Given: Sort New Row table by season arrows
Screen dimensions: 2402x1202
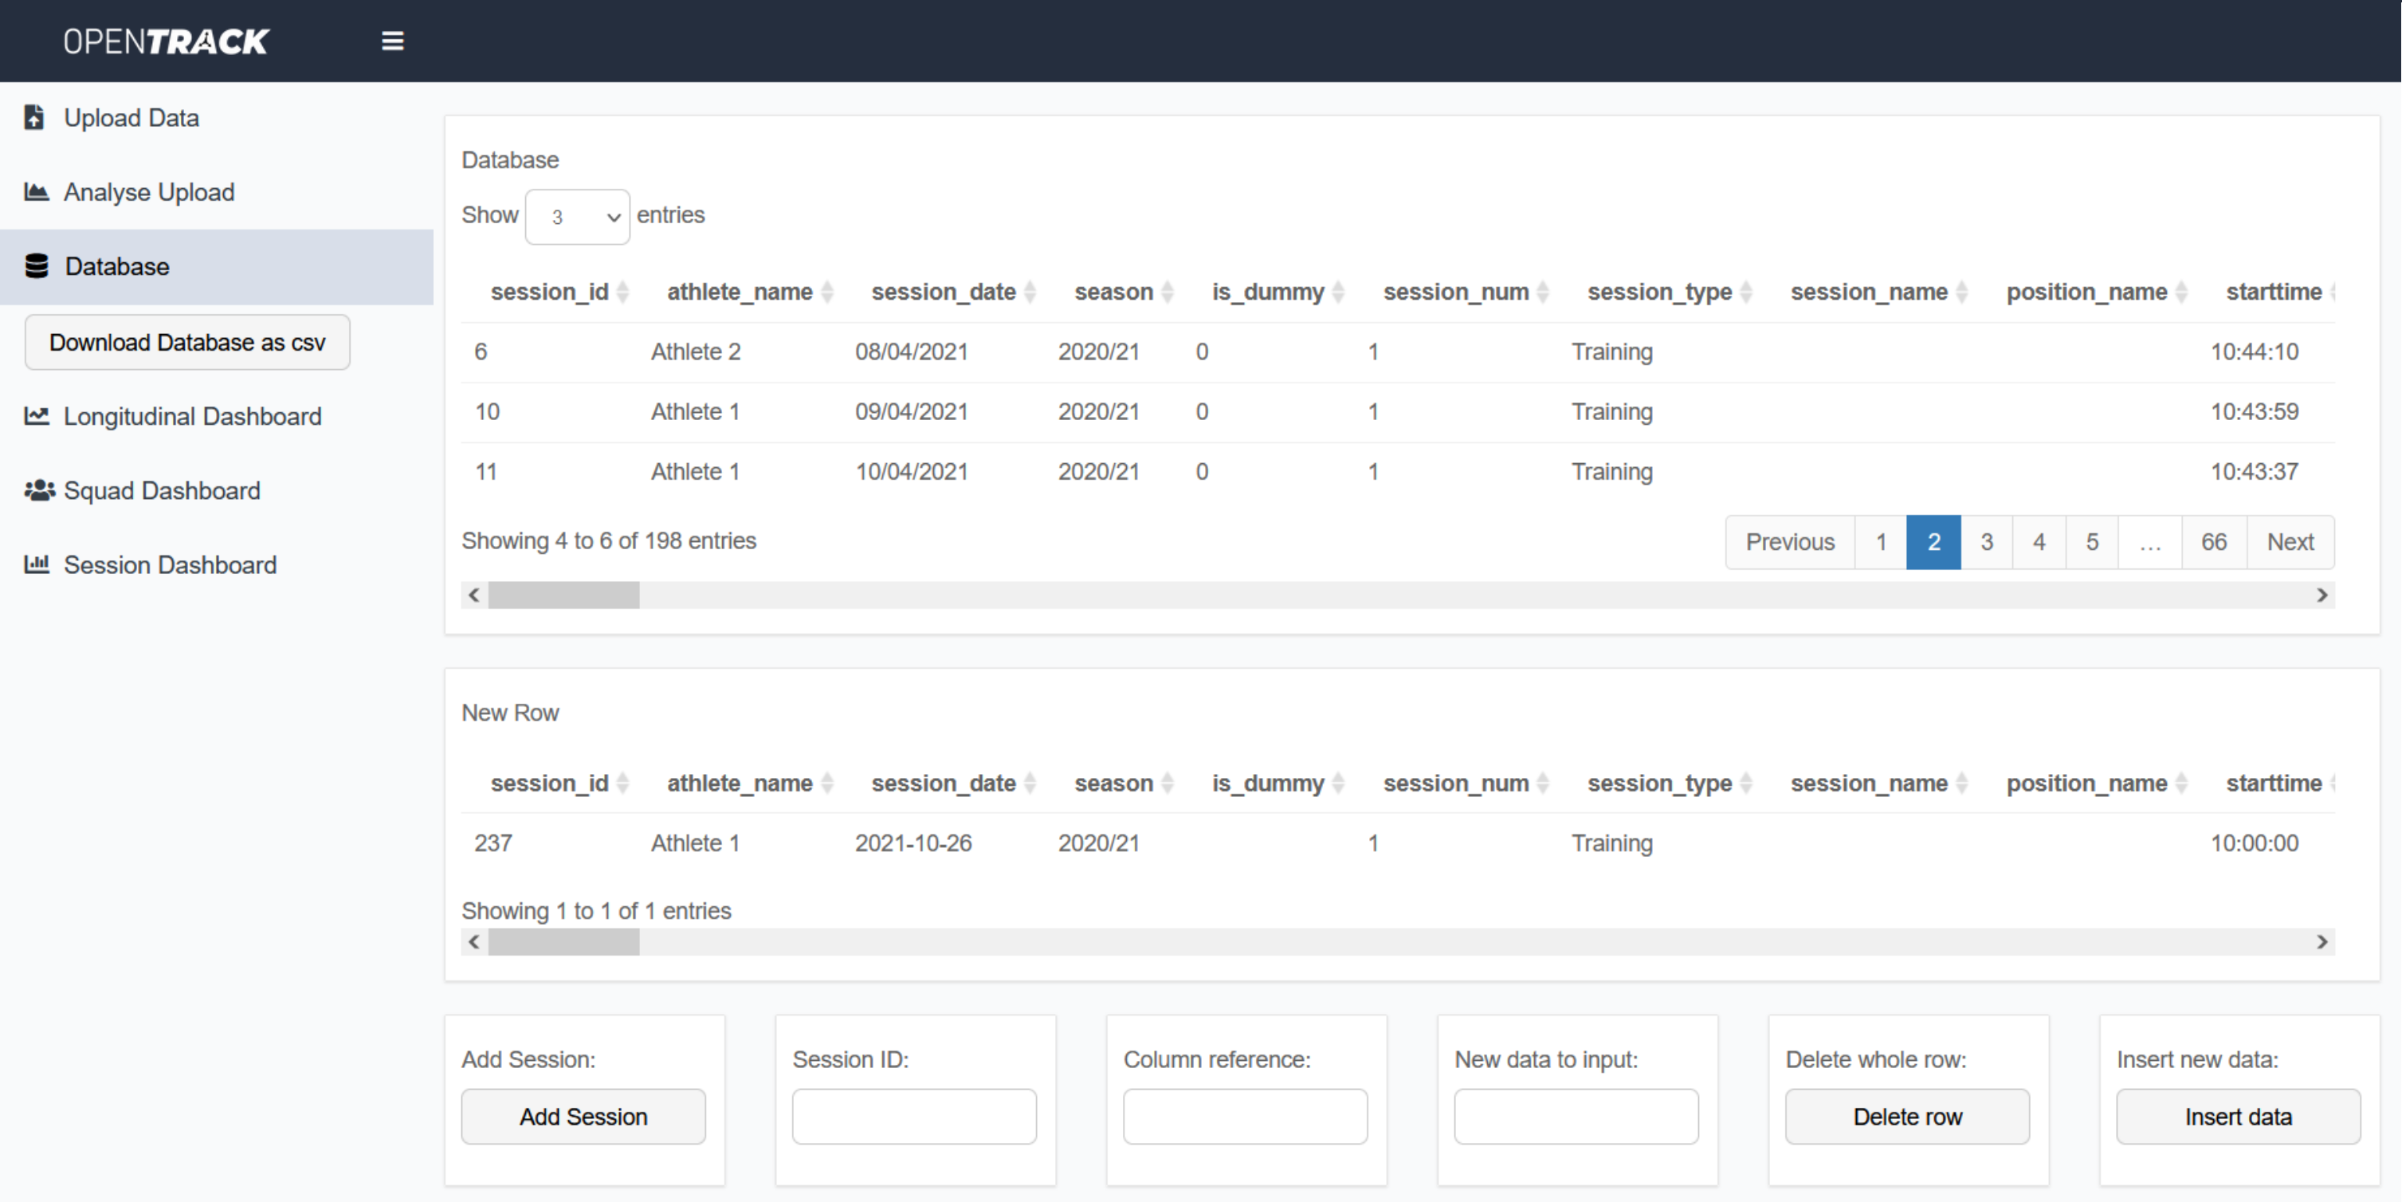Looking at the screenshot, I should 1168,784.
